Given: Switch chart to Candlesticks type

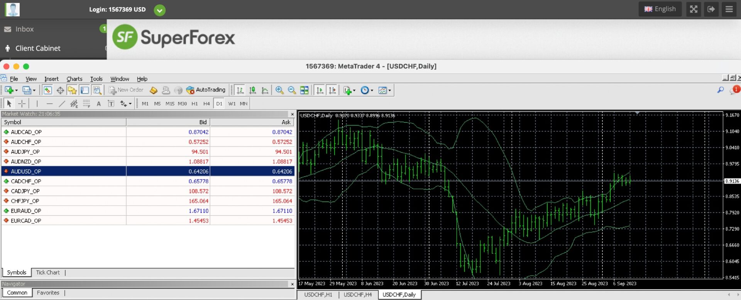Looking at the screenshot, I should (252, 90).
